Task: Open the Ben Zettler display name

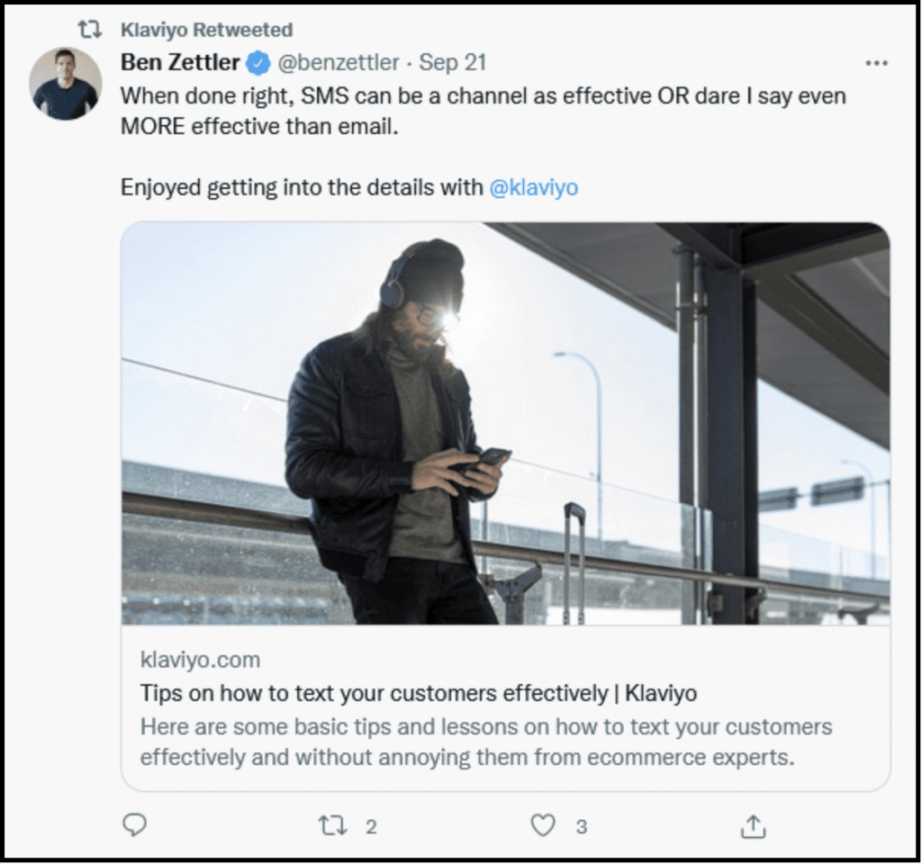Action: click(181, 63)
